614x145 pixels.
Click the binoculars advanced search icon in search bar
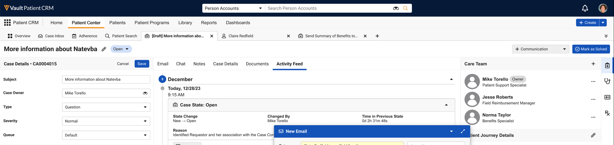(396, 8)
